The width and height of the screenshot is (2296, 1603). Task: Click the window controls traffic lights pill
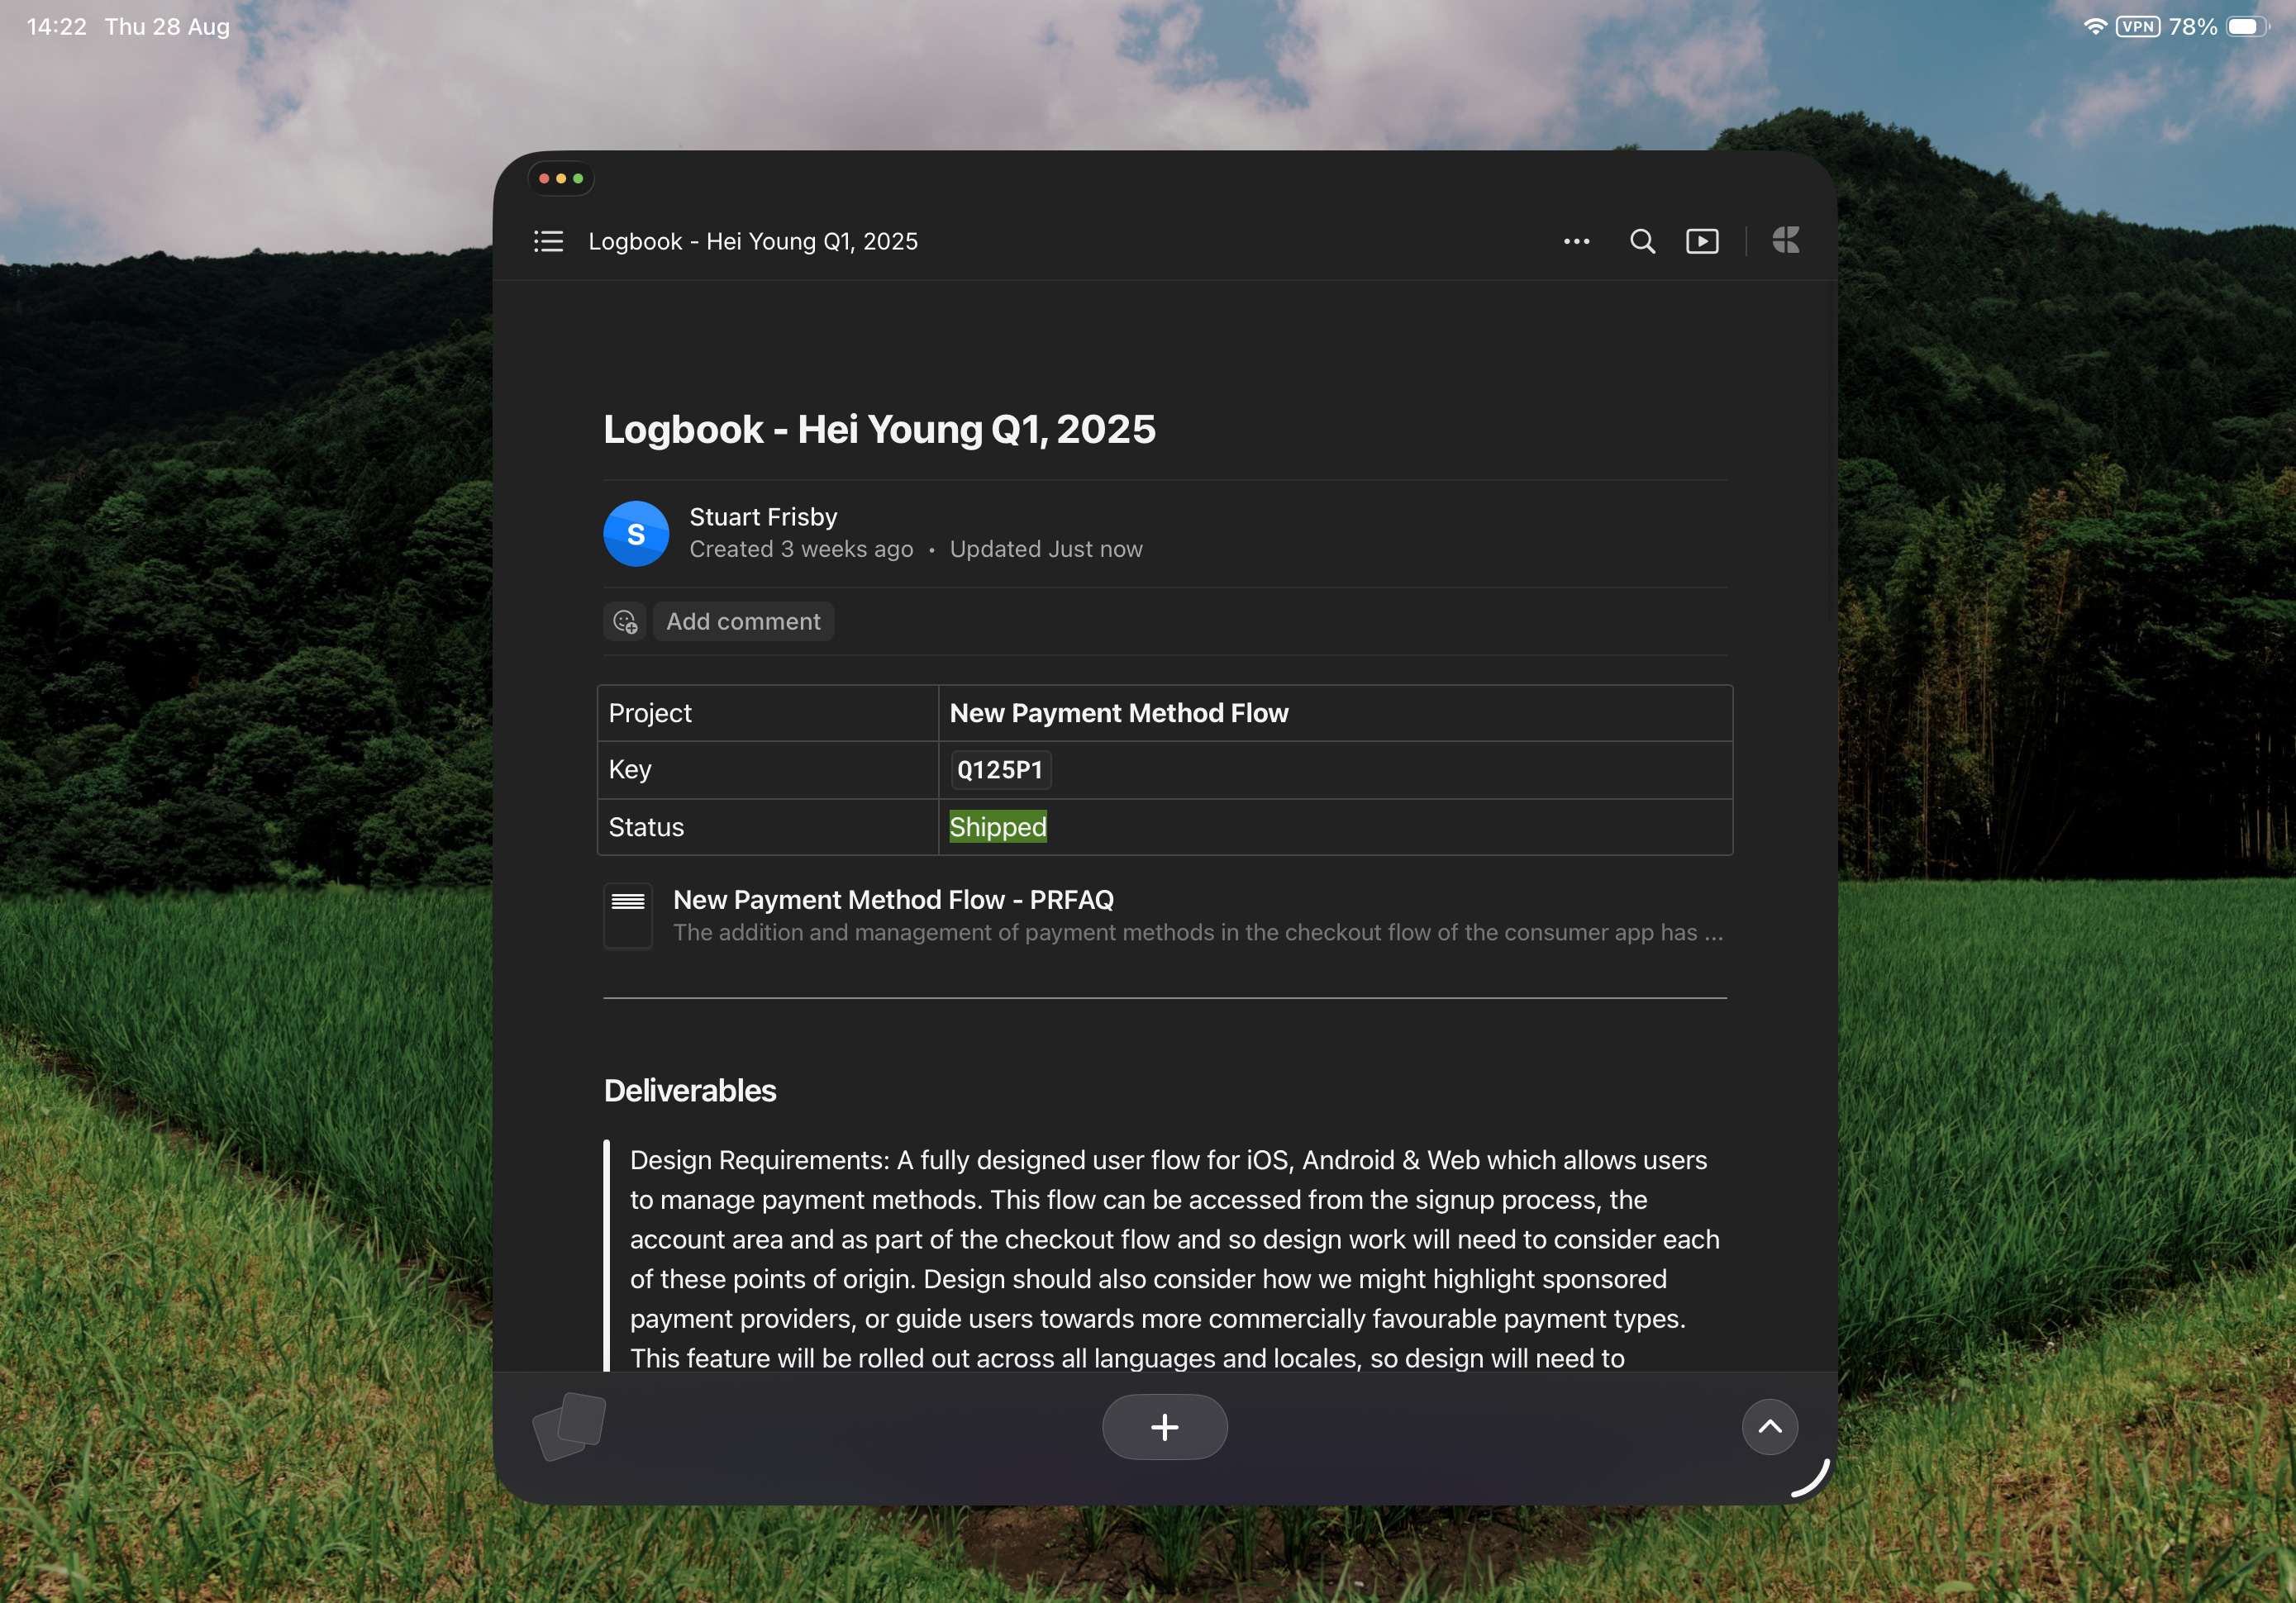pos(561,179)
